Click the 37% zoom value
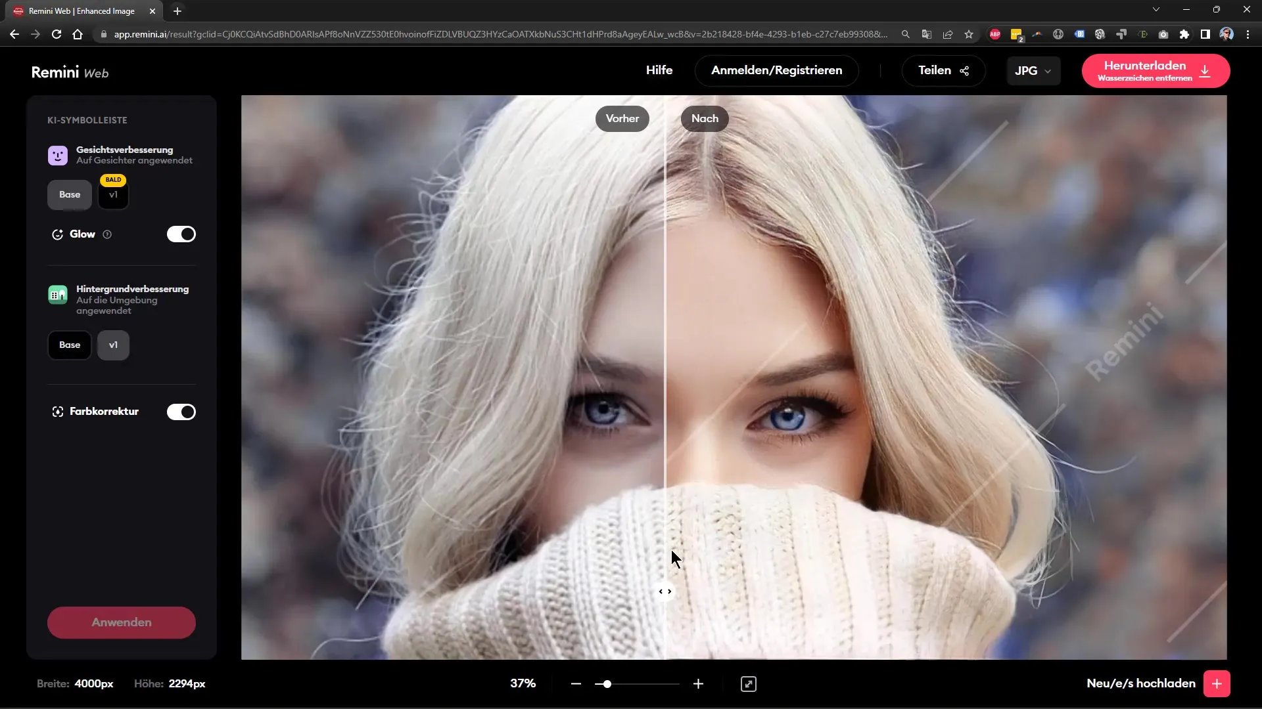1262x709 pixels. click(523, 683)
